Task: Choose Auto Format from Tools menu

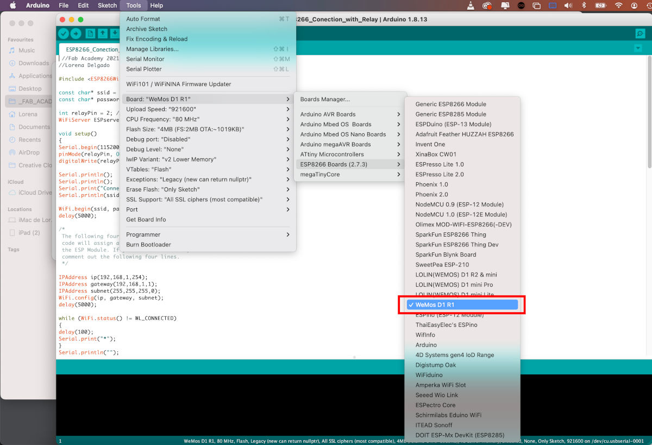Action: (208, 19)
